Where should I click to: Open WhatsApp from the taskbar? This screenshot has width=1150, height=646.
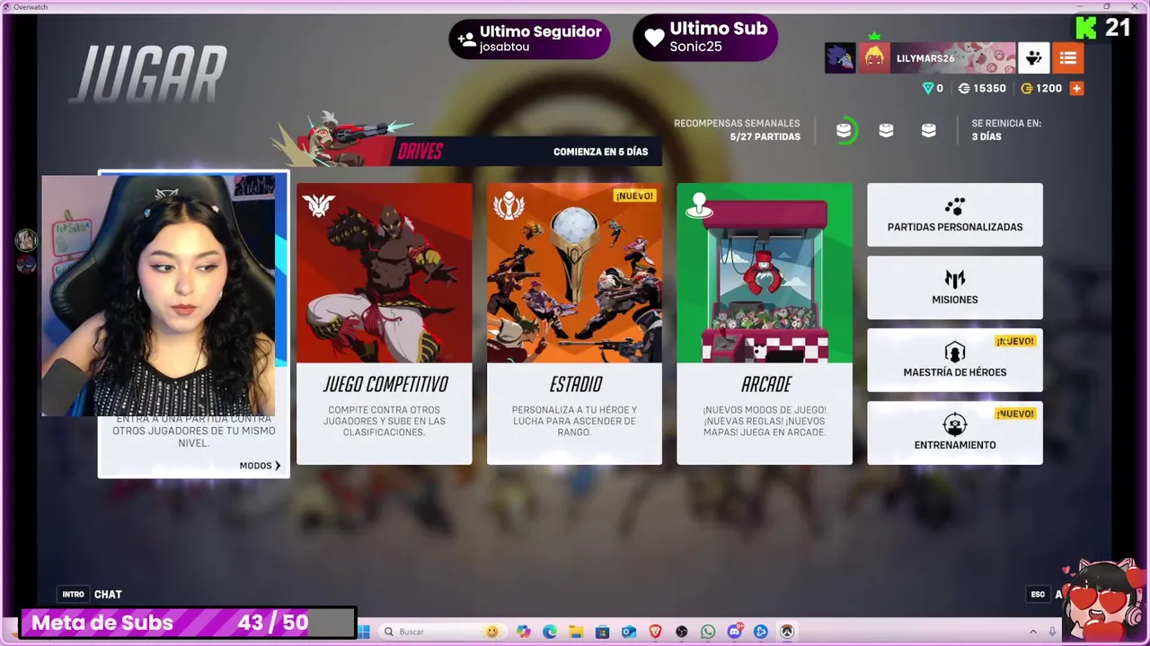click(x=708, y=632)
